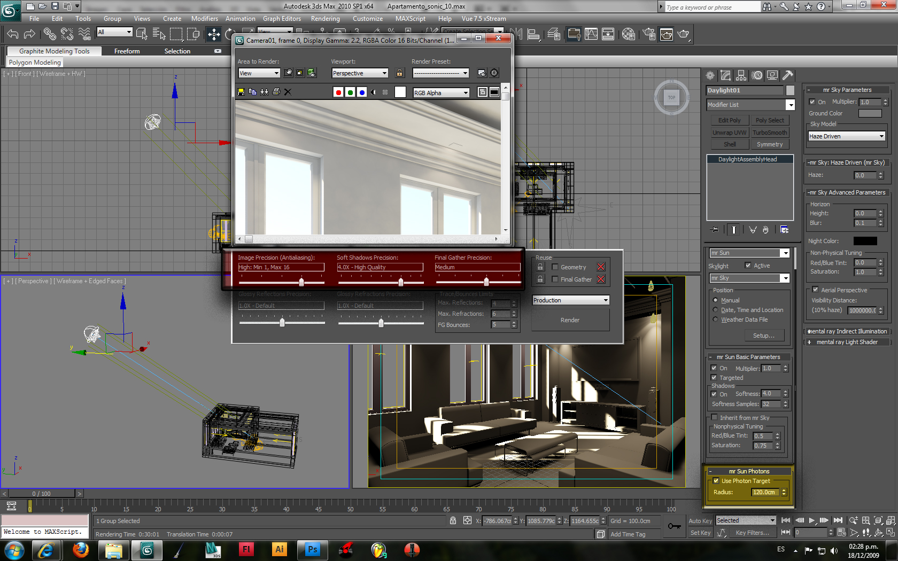The image size is (898, 561).
Task: Open the MAXScript menu
Action: click(411, 19)
